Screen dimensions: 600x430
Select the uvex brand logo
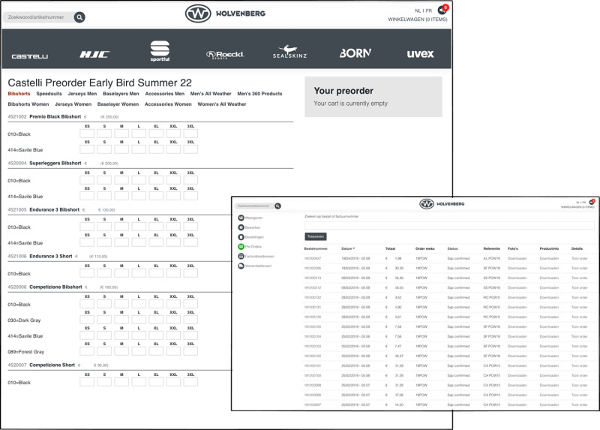pyautogui.click(x=420, y=54)
